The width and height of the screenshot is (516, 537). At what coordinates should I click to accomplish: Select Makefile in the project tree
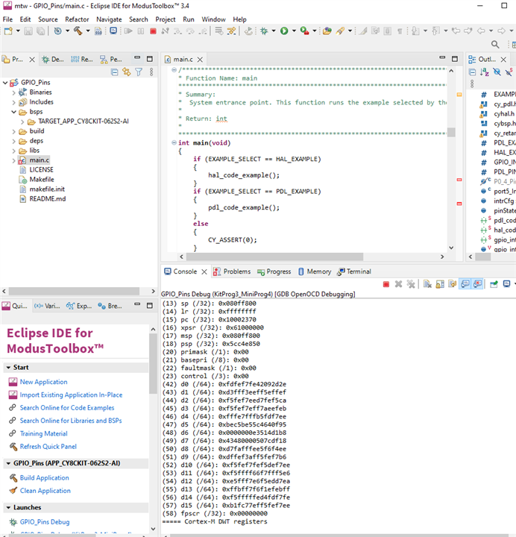42,180
